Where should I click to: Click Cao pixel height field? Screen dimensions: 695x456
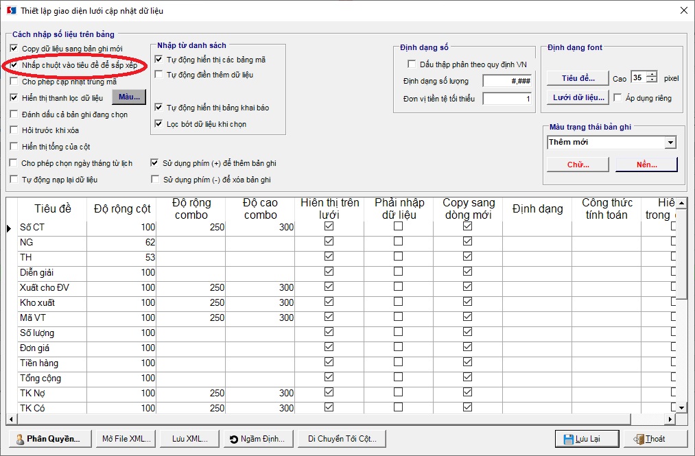[639, 77]
